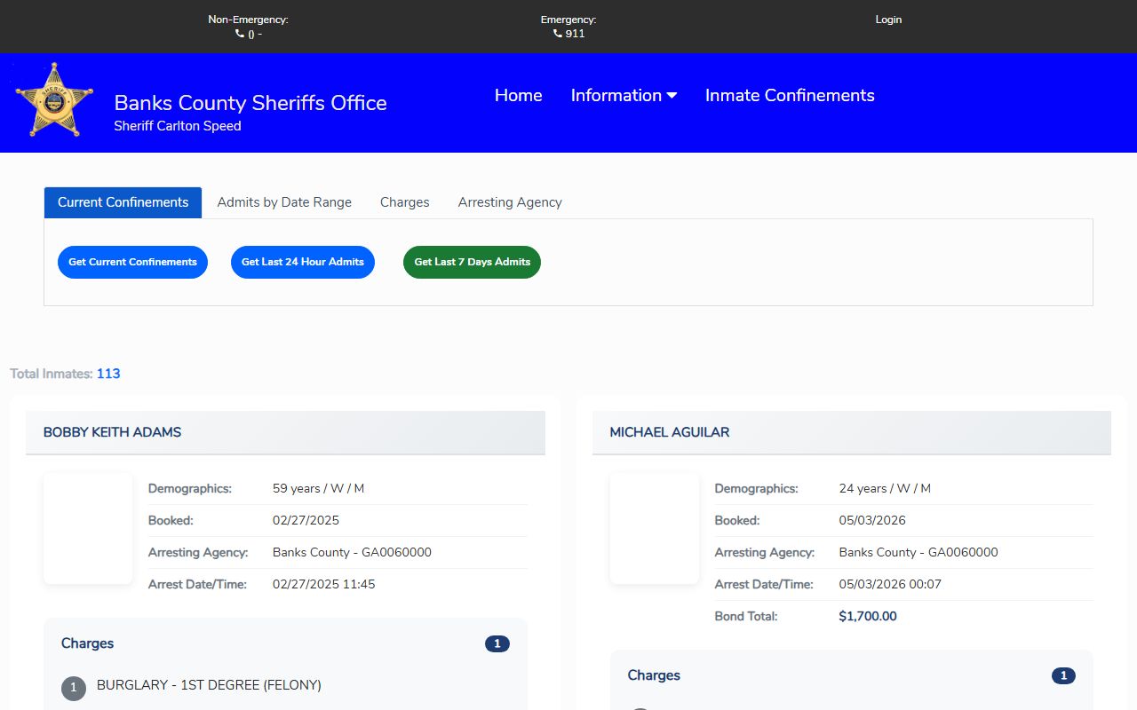Click the sheriff star badge logo
Screen dimensions: 1137x710
tap(54, 100)
